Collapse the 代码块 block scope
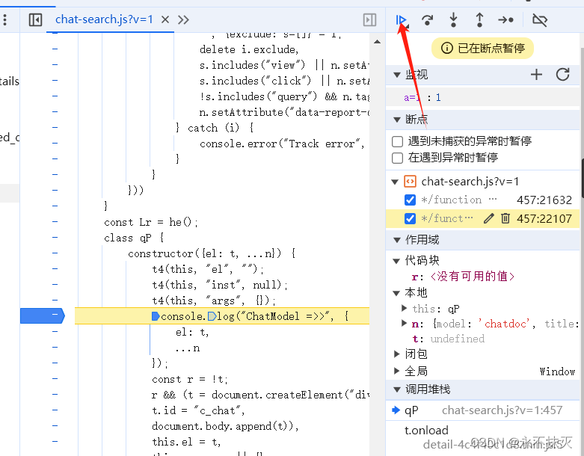The height and width of the screenshot is (456, 584). [x=396, y=261]
